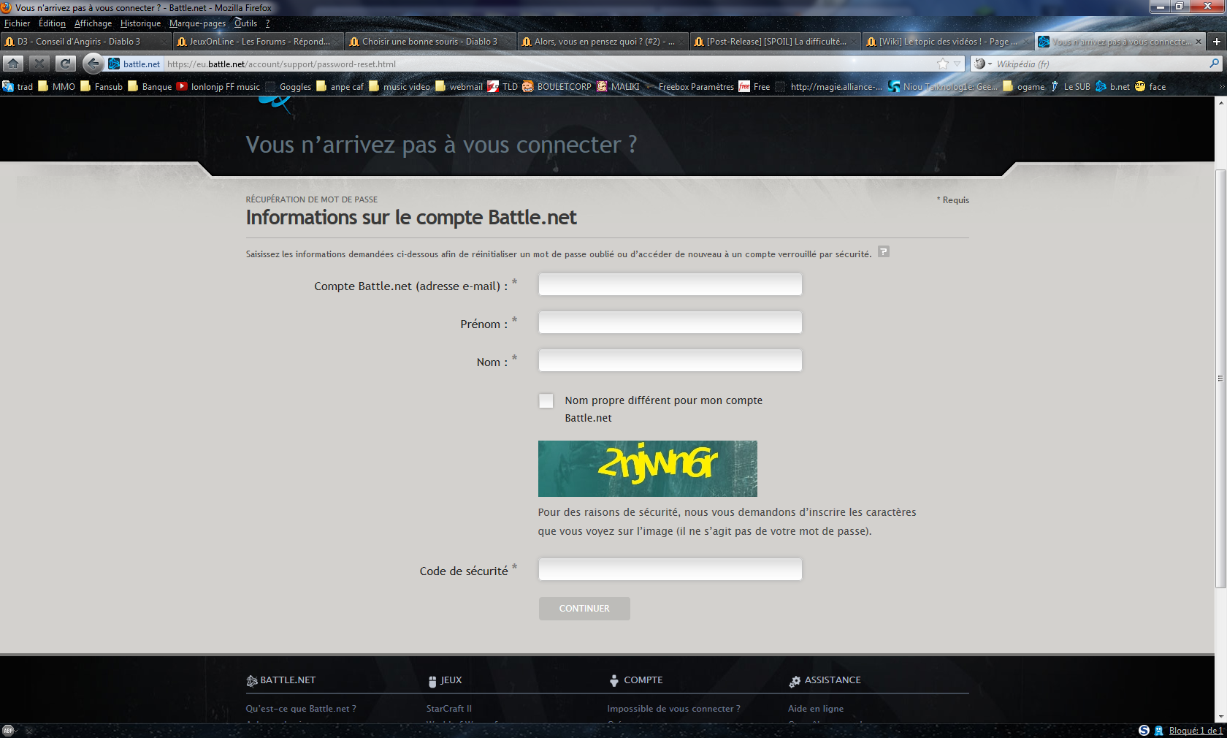Open the anpe caf bookmark folder

point(340,86)
